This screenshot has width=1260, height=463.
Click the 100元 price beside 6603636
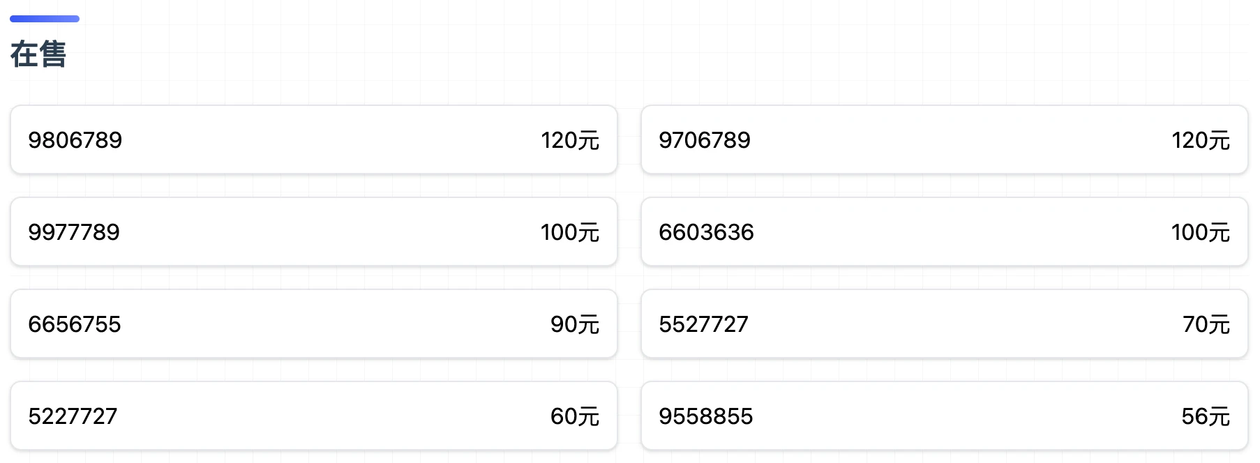(1200, 232)
